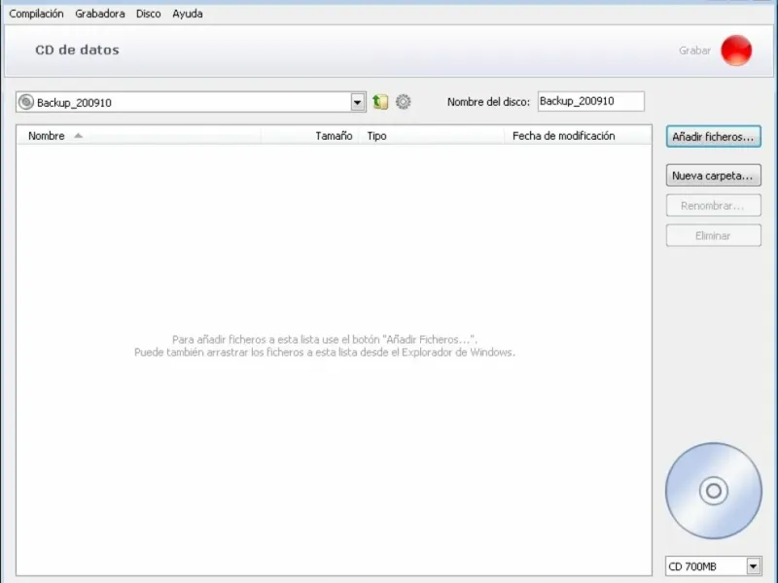This screenshot has height=583, width=778.
Task: Open the gear options icon
Action: click(x=403, y=102)
